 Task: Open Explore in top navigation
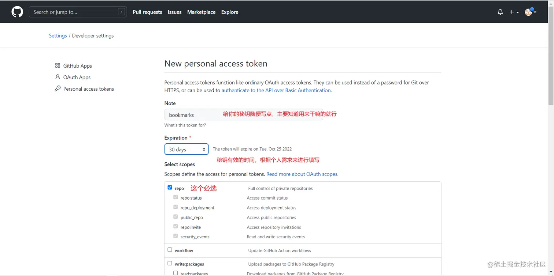(230, 12)
